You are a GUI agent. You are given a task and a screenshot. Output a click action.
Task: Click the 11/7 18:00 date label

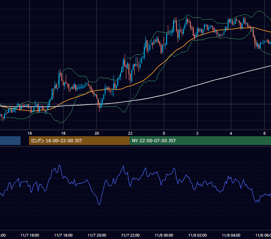point(63,235)
